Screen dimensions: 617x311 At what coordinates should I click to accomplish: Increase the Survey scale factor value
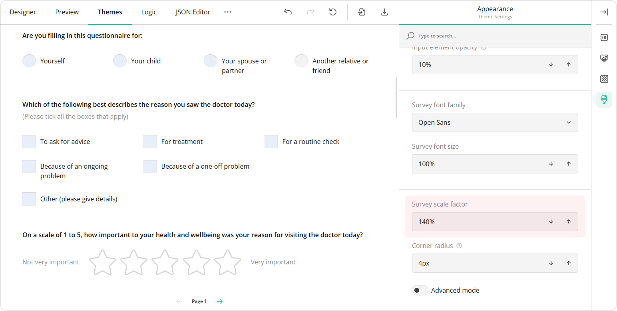568,222
